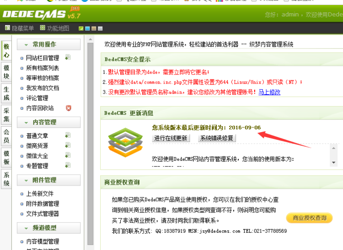The image size is (343, 250).
Task: Switch to the 采集 side tab
Action: pos(6,115)
